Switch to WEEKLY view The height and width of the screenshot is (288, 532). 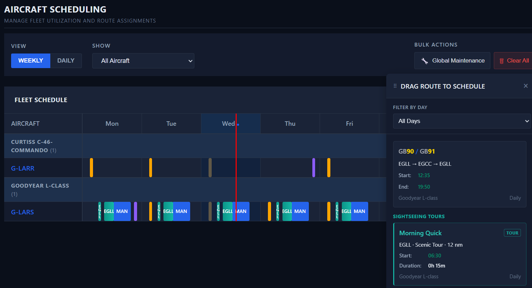click(x=31, y=61)
